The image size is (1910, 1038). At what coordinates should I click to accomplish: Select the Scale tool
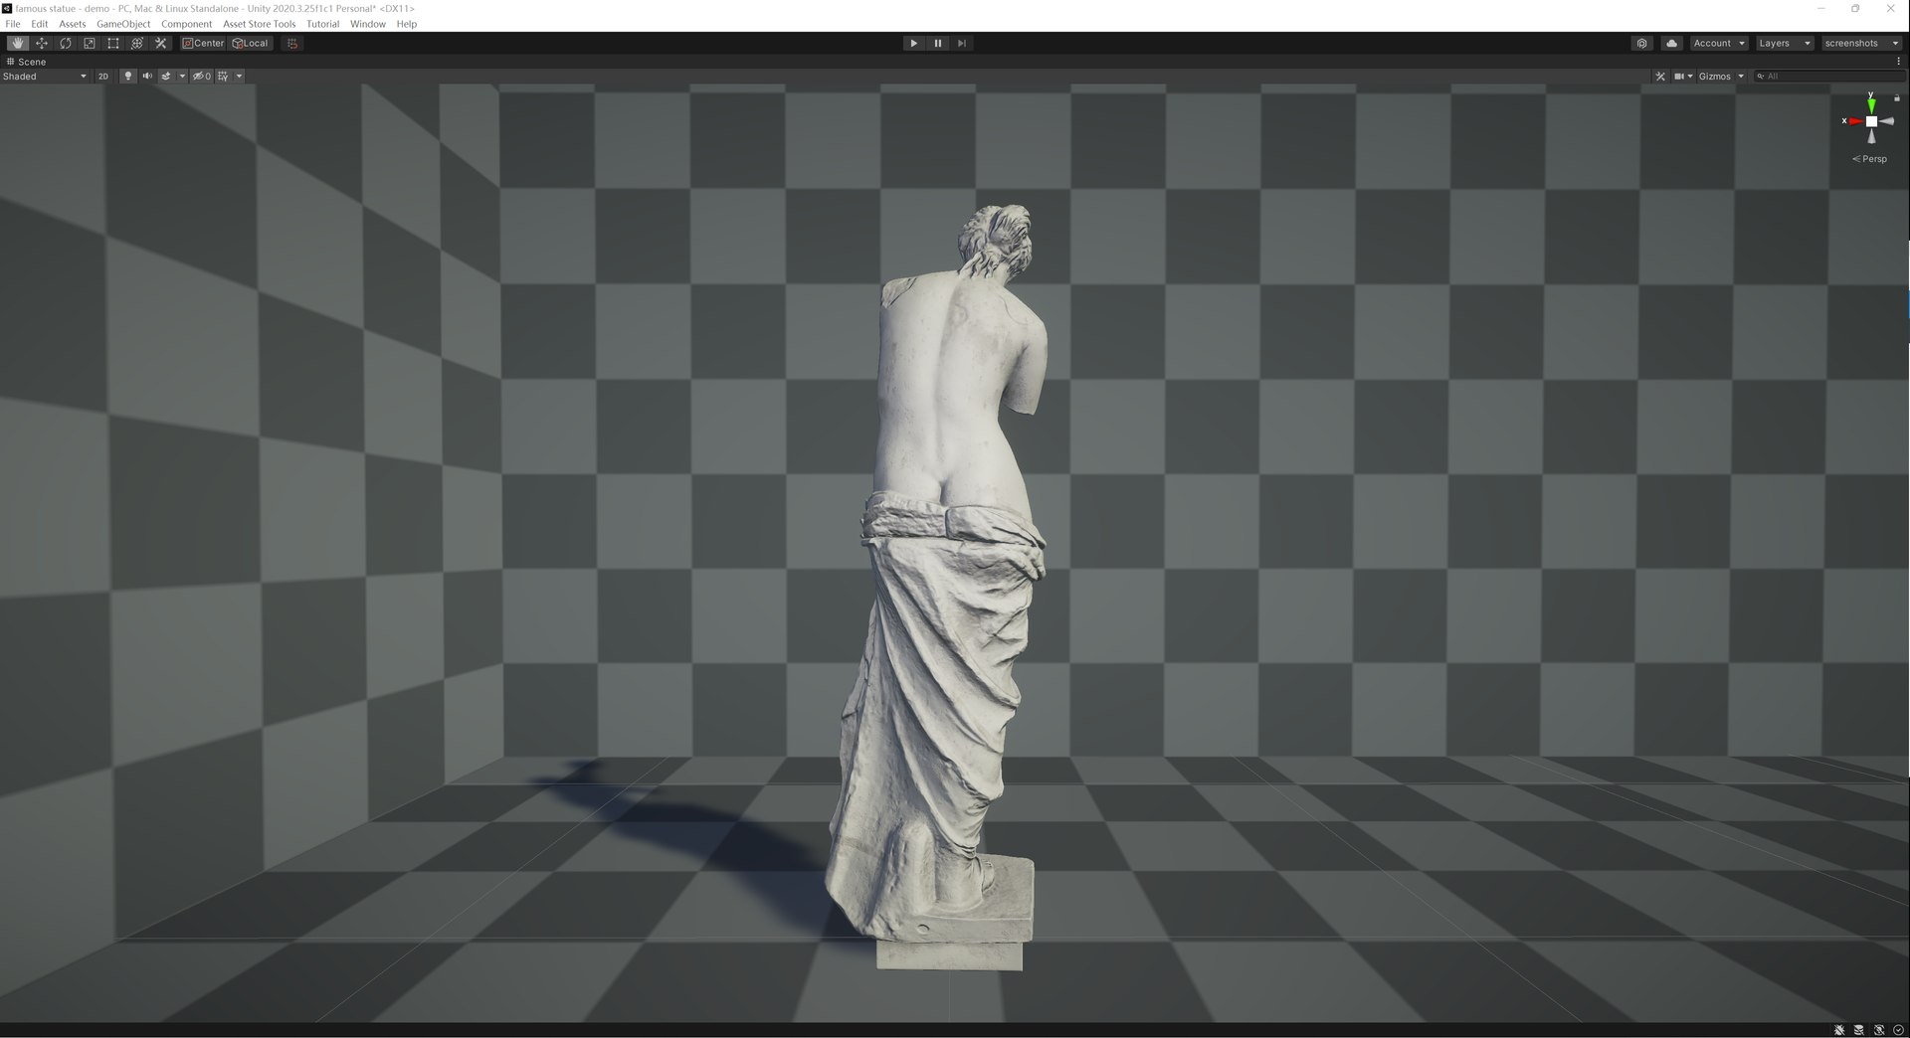(90, 43)
